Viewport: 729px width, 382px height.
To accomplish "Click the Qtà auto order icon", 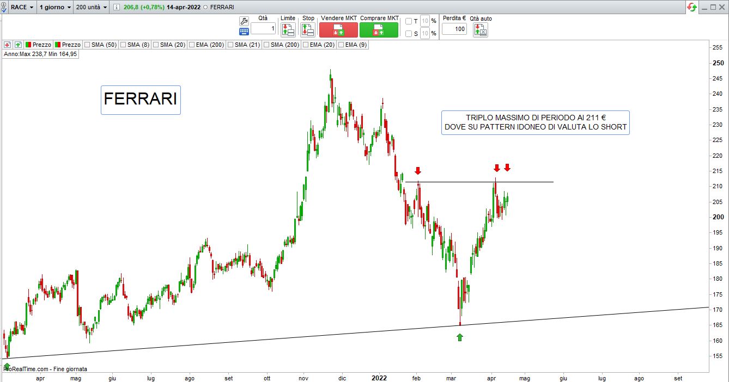I will (x=480, y=30).
